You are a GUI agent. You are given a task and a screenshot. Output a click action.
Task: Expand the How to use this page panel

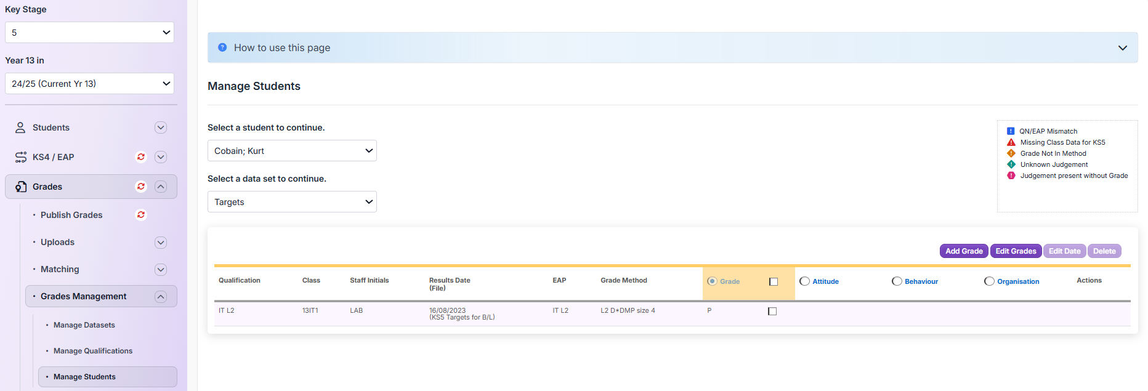pyautogui.click(x=1122, y=48)
